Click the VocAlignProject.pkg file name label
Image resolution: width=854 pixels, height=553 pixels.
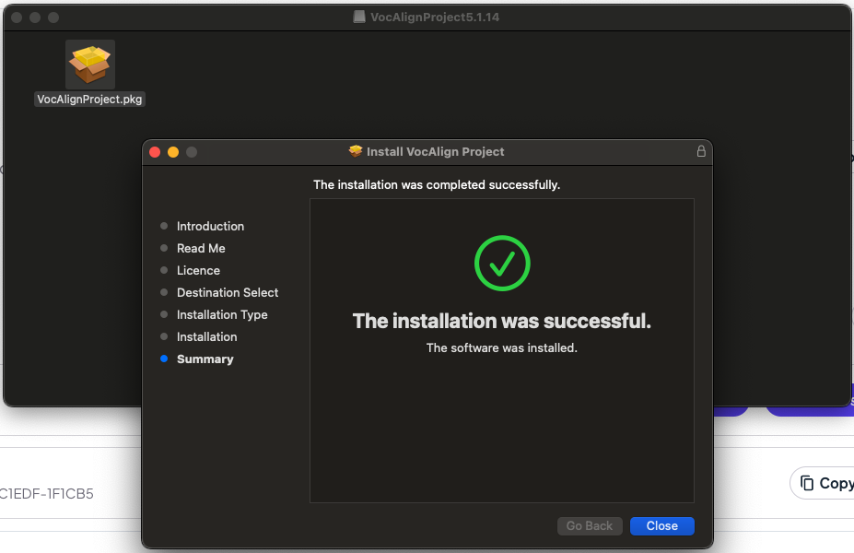pyautogui.click(x=89, y=100)
